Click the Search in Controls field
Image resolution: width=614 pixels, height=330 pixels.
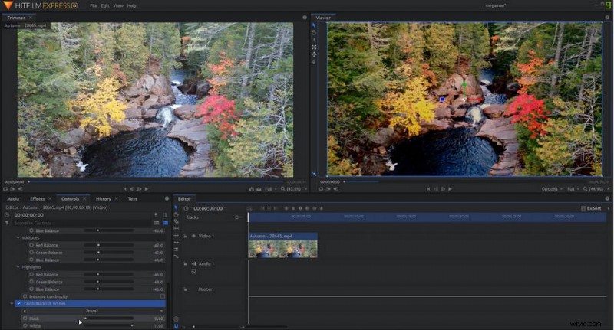(x=81, y=223)
